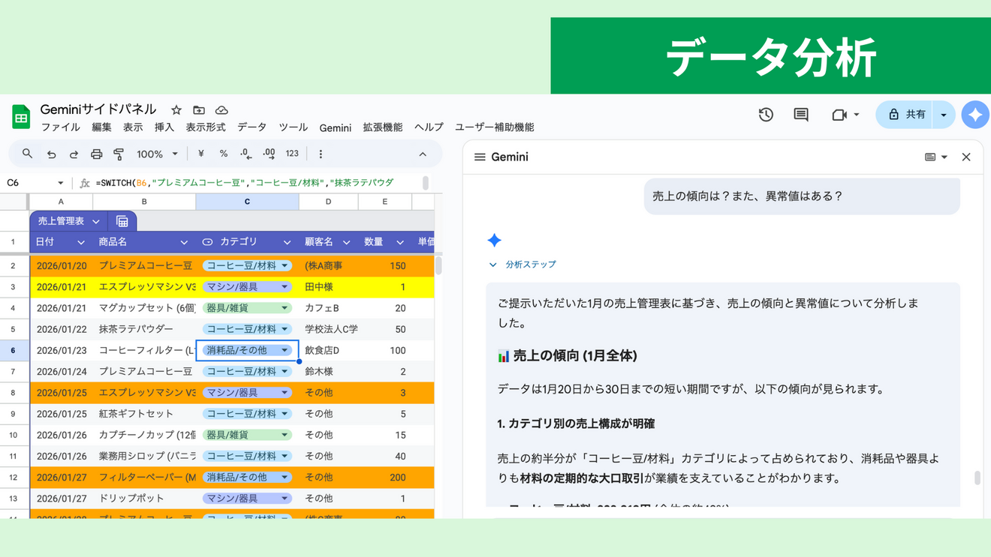Click the 2026/01/27 date cell in row 12
The height and width of the screenshot is (557, 991).
click(61, 478)
